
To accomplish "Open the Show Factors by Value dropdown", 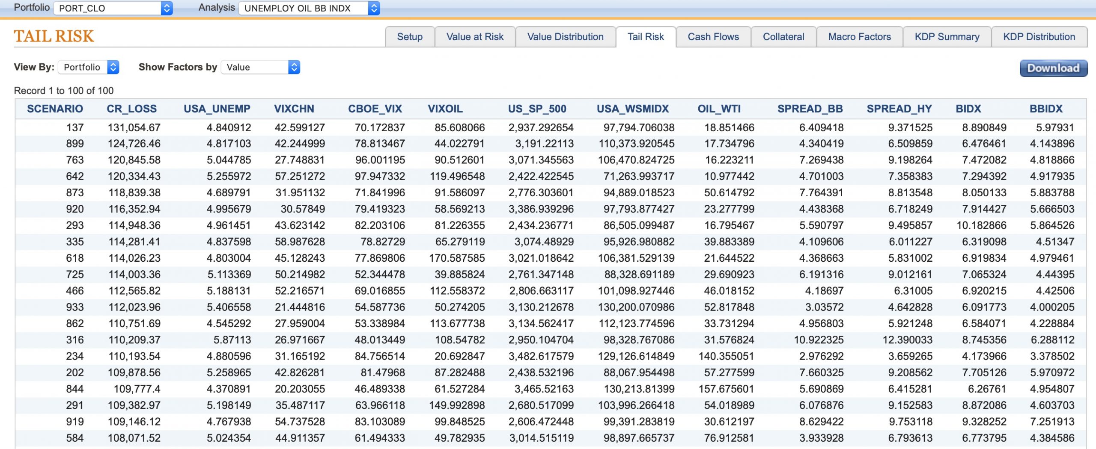I will coord(260,67).
